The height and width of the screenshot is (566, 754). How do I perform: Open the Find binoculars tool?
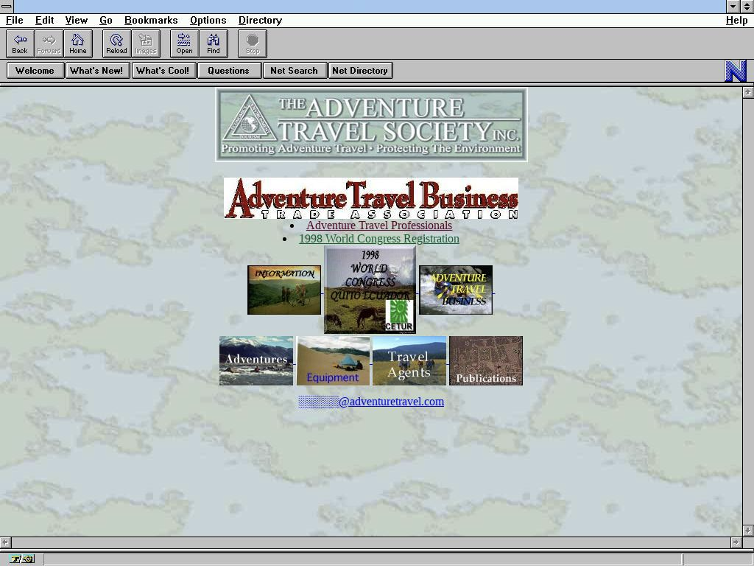tap(214, 43)
